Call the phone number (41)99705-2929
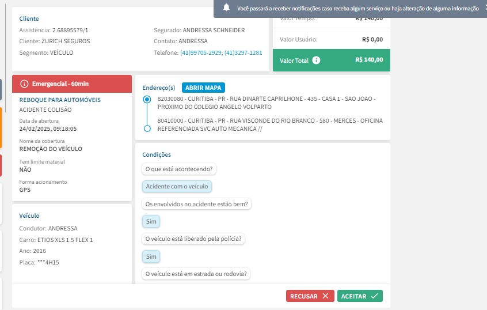The image size is (487, 310). point(200,52)
